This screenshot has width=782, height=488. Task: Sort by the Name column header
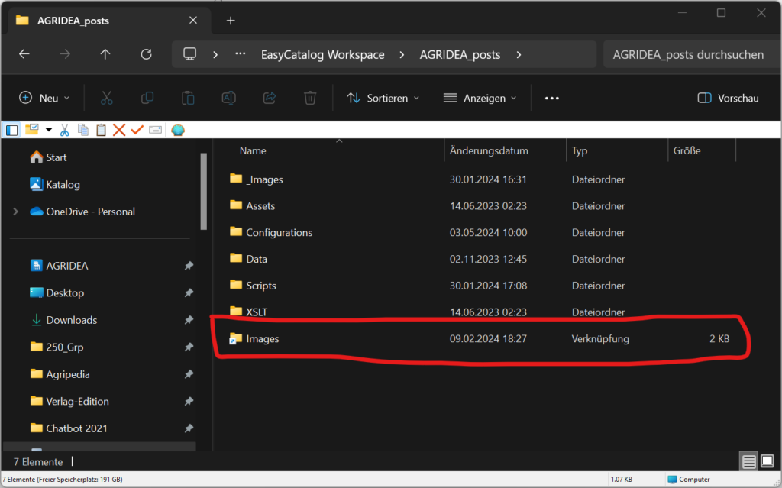tap(253, 150)
